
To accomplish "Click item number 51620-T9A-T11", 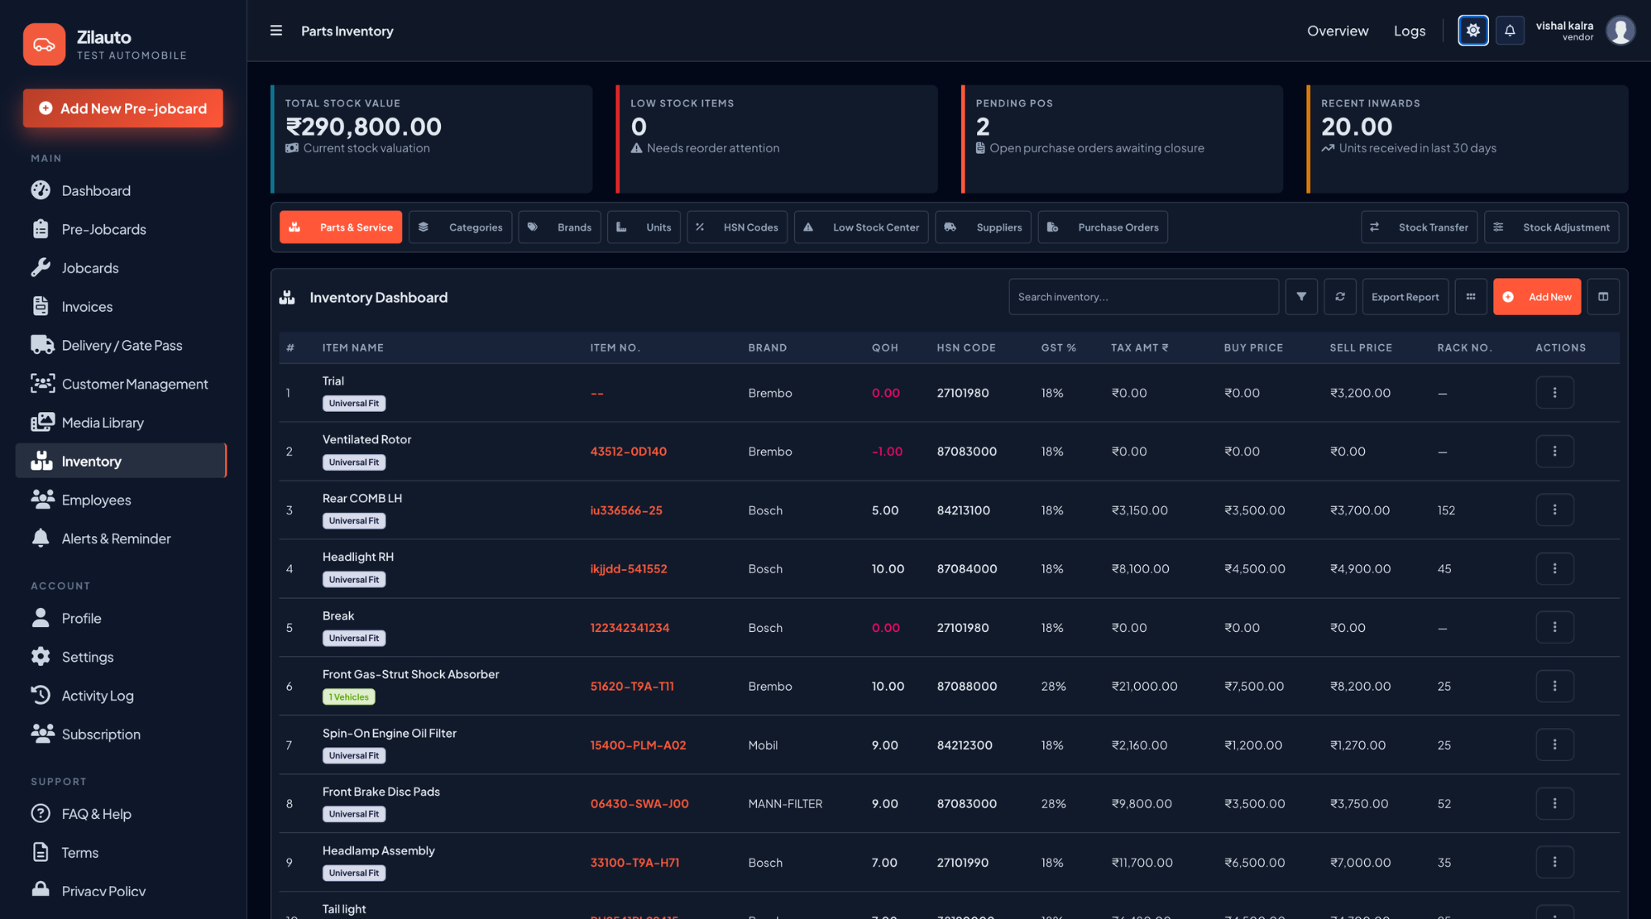I will (632, 686).
